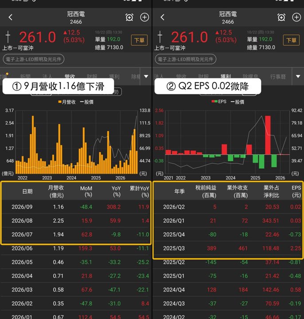Tap the monthly revenue bar chart
The height and width of the screenshot is (319, 304).
[x=77, y=142]
